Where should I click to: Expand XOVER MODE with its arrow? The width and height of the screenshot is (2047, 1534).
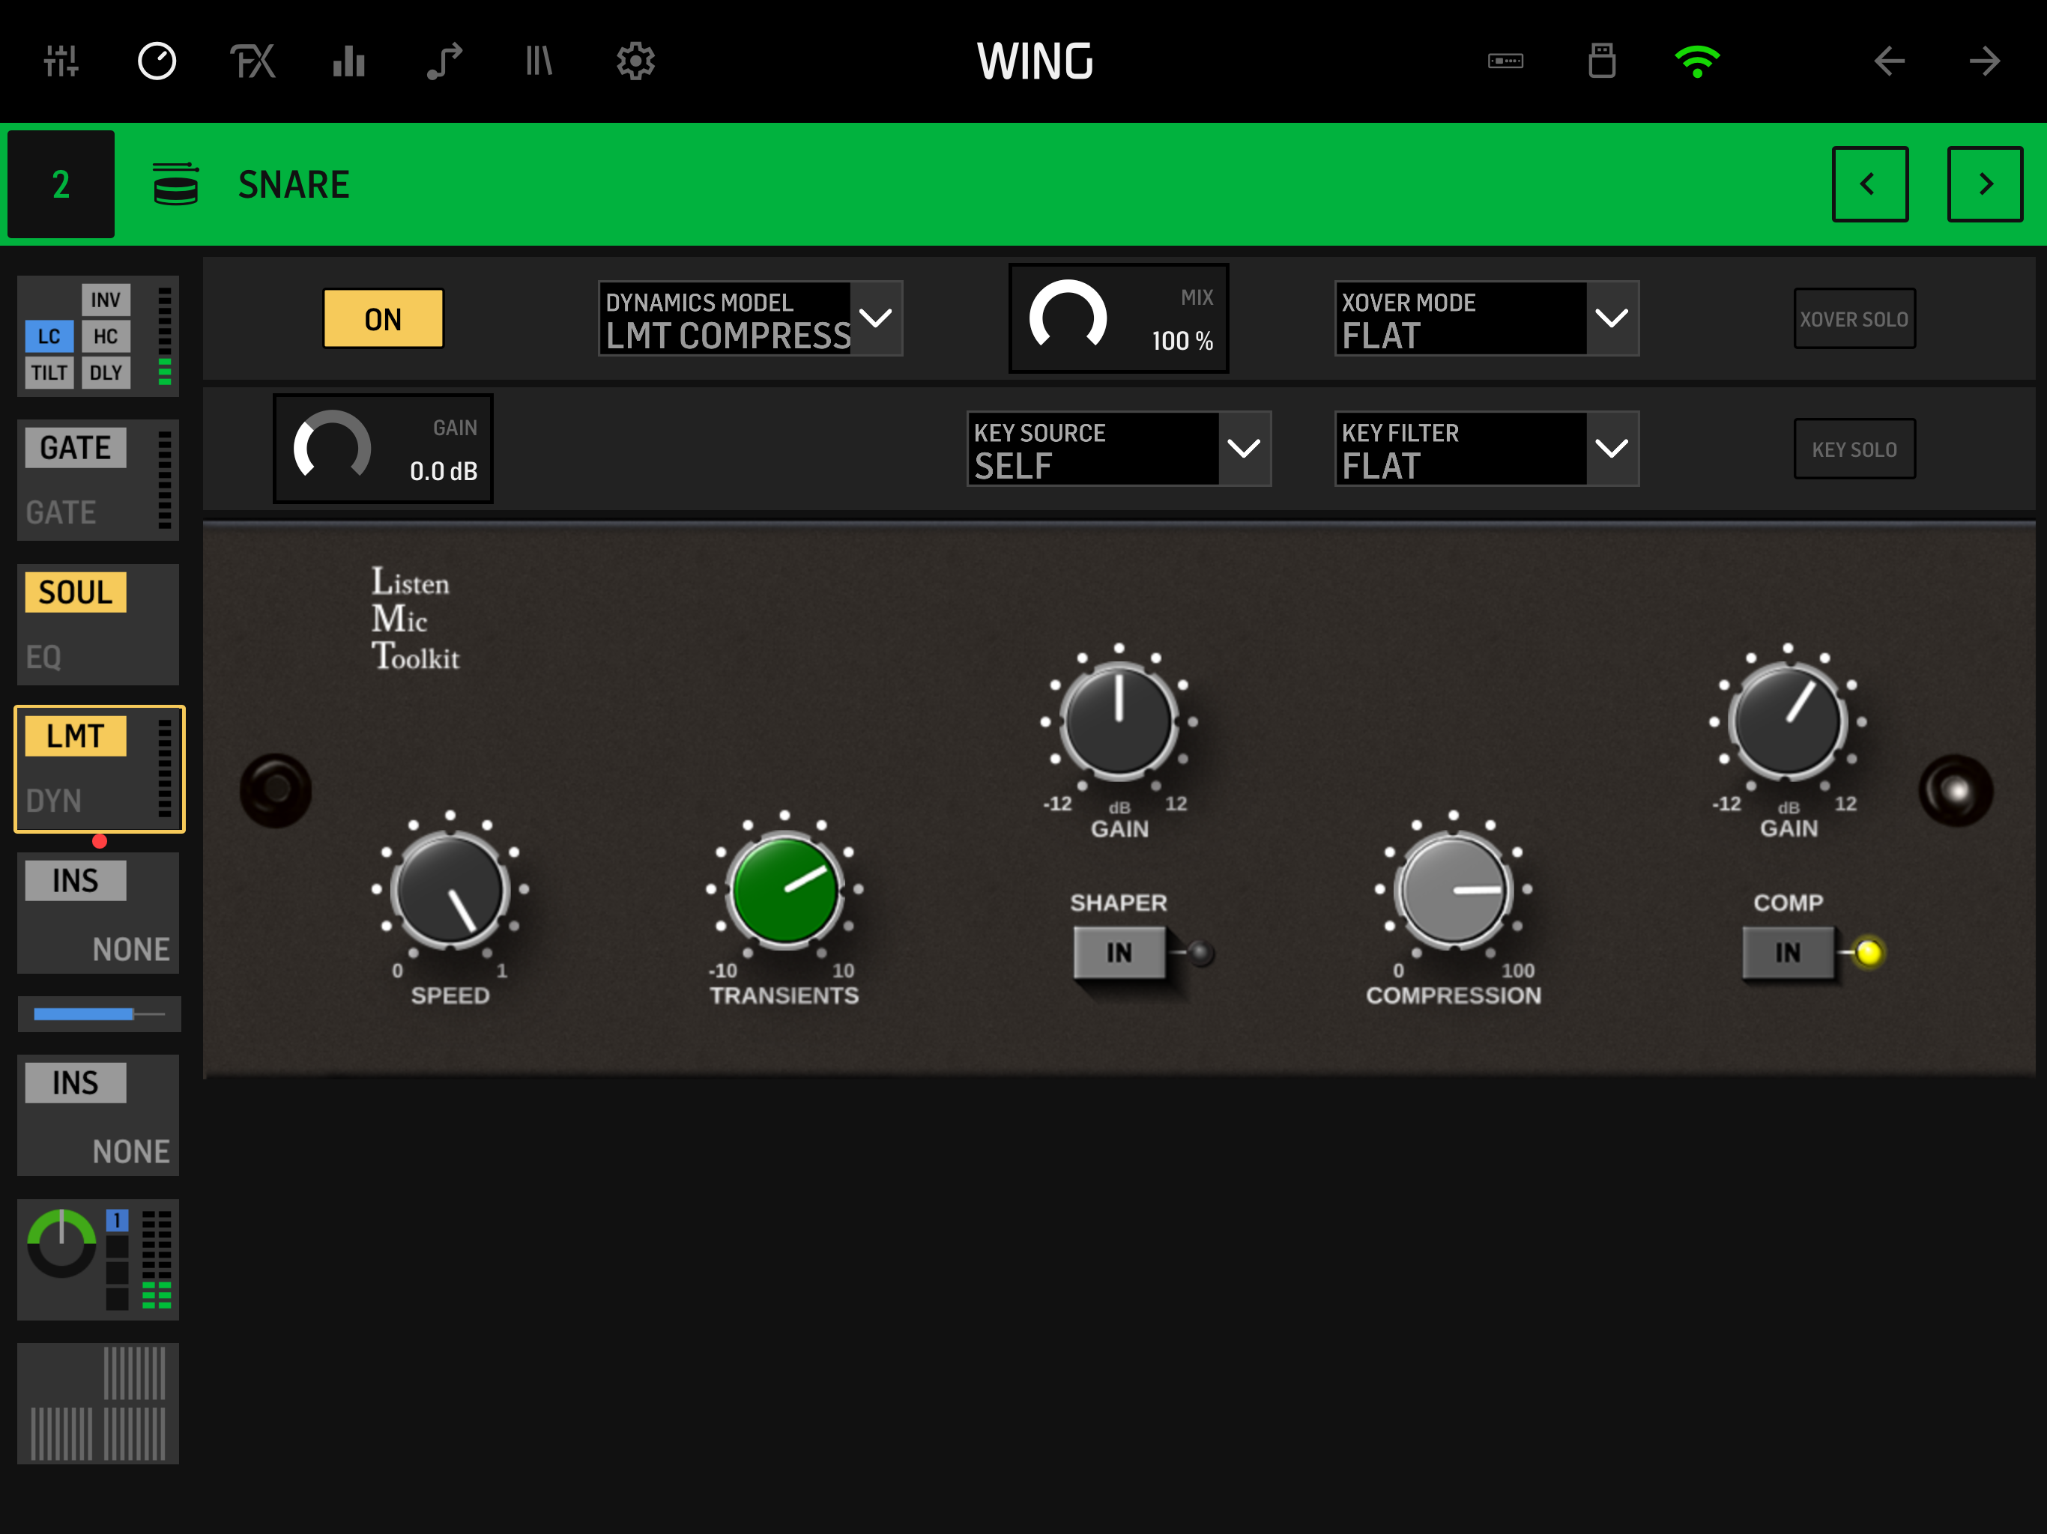click(x=1612, y=318)
